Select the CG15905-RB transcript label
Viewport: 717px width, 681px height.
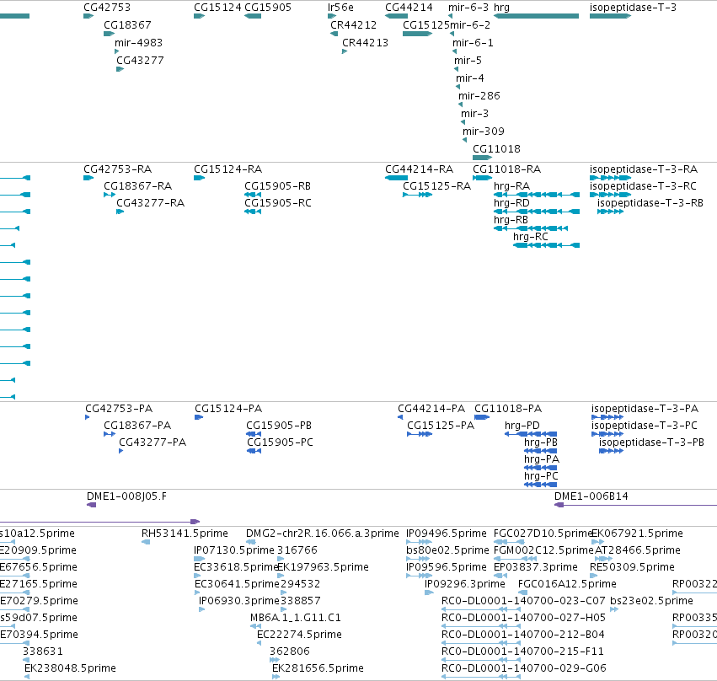[277, 186]
